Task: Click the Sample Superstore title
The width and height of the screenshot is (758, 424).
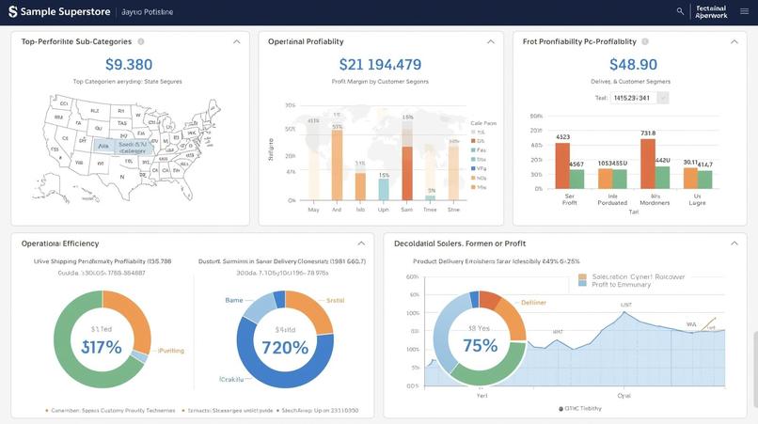Action: click(65, 11)
